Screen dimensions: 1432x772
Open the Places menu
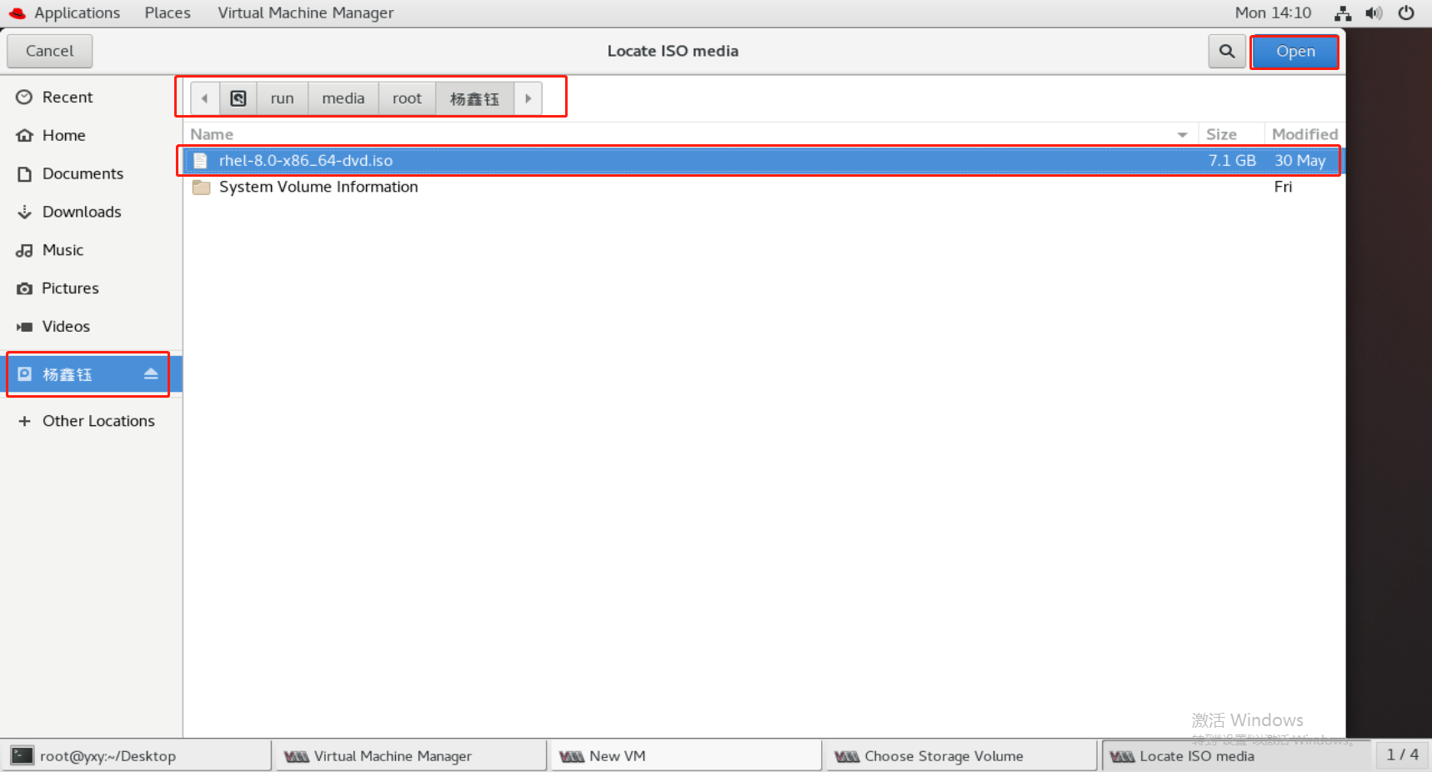tap(168, 13)
